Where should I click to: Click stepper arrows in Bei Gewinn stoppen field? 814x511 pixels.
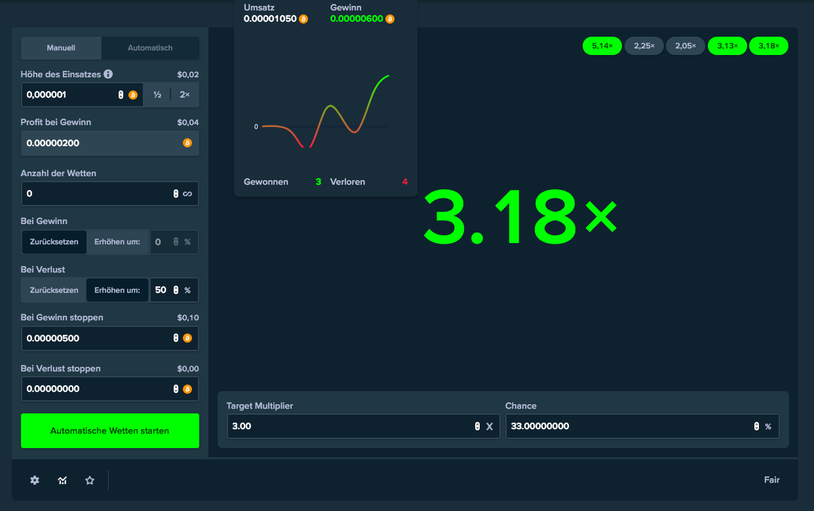pyautogui.click(x=176, y=339)
